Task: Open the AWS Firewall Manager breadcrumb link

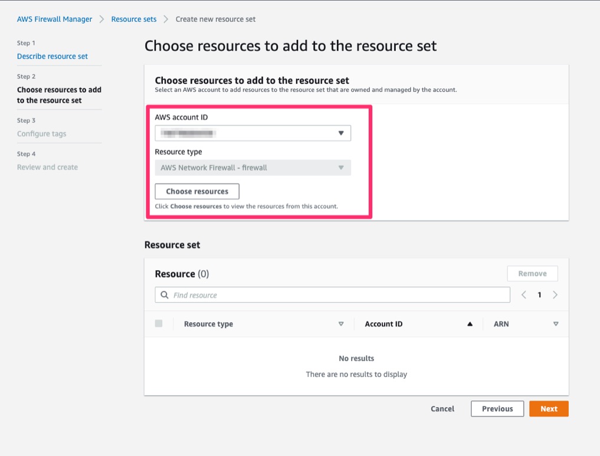Action: click(x=54, y=19)
